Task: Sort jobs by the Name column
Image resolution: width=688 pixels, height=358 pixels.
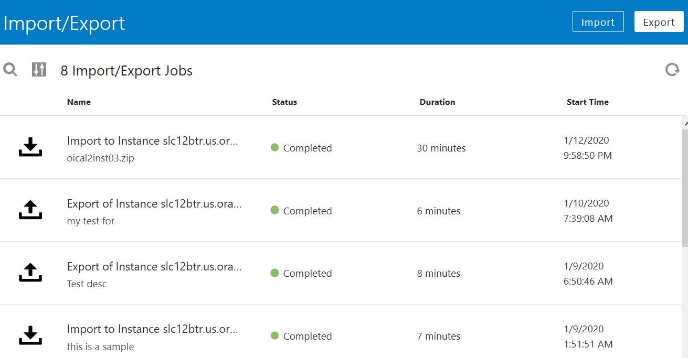Action: coord(79,102)
